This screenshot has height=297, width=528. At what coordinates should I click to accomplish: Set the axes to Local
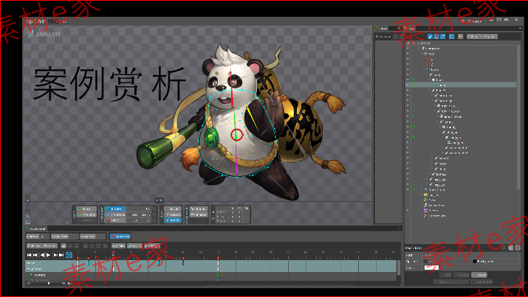(173, 209)
